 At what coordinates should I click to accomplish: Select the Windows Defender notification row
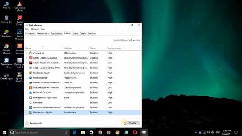(x=83, y=107)
